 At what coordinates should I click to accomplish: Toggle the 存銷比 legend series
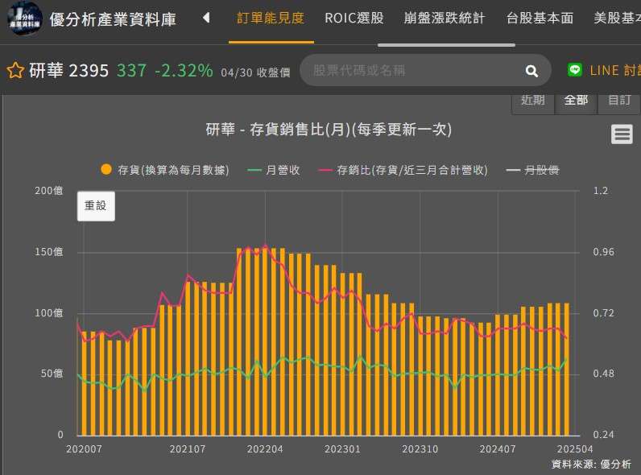(x=403, y=170)
